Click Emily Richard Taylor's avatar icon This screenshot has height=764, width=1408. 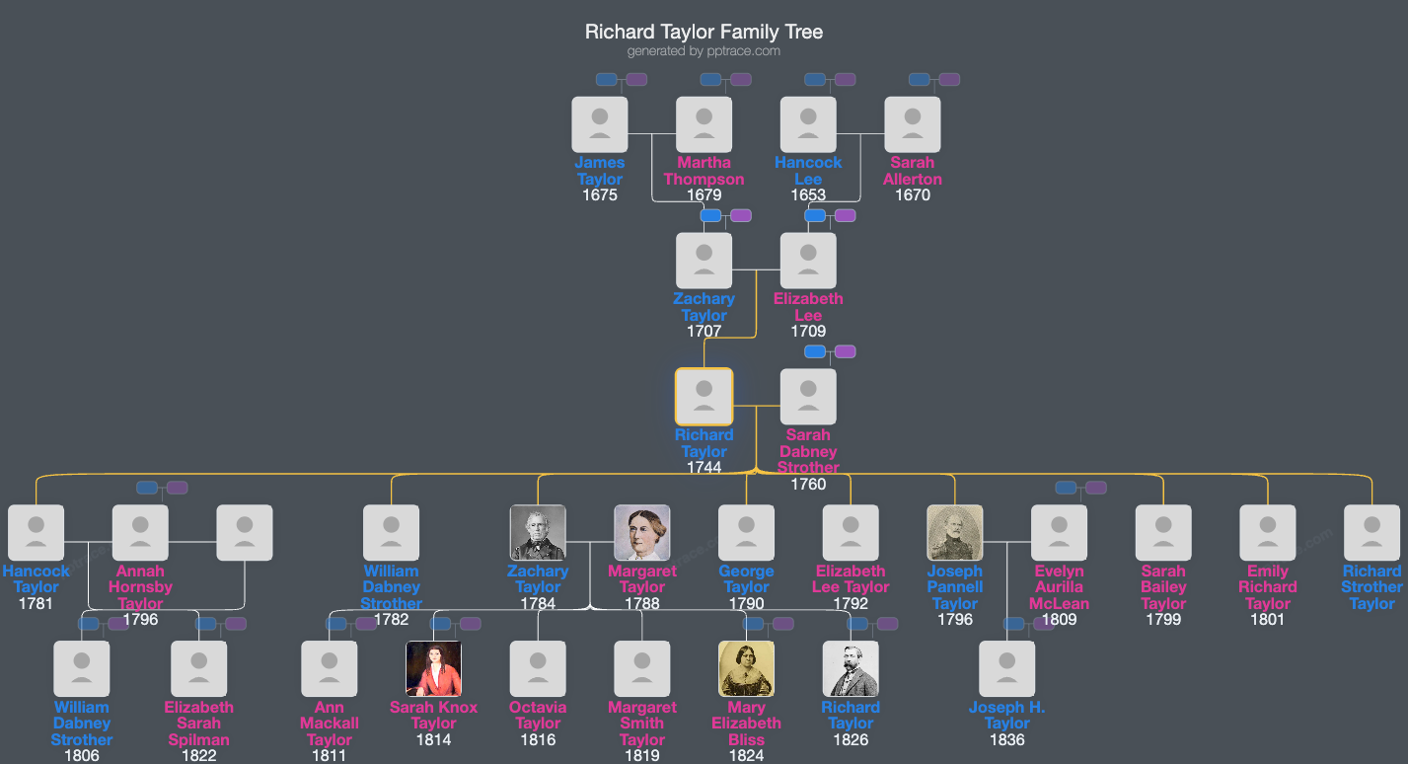tap(1268, 531)
